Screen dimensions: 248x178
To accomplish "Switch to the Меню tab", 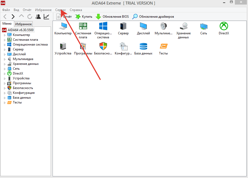I will (7, 24).
